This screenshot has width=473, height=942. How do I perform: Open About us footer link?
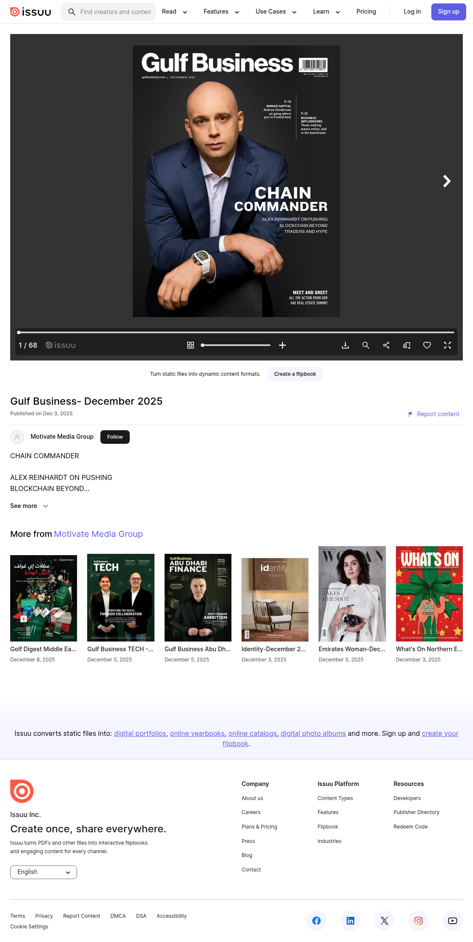coord(252,798)
